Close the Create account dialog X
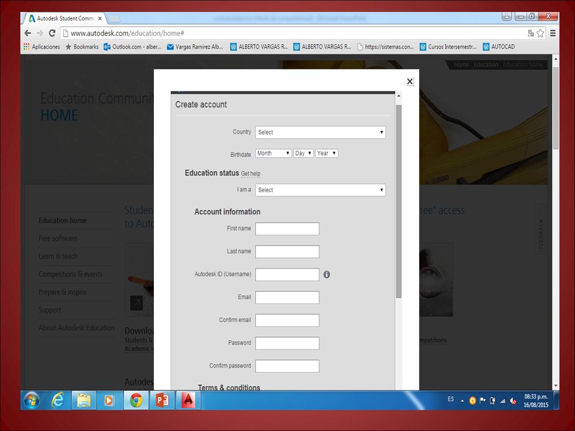Image resolution: width=575 pixels, height=431 pixels. pos(410,81)
